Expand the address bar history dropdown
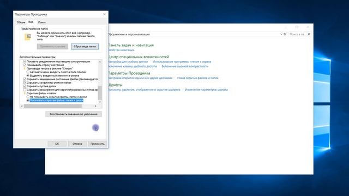Screen dimensions: 349x196 pos(281,34)
